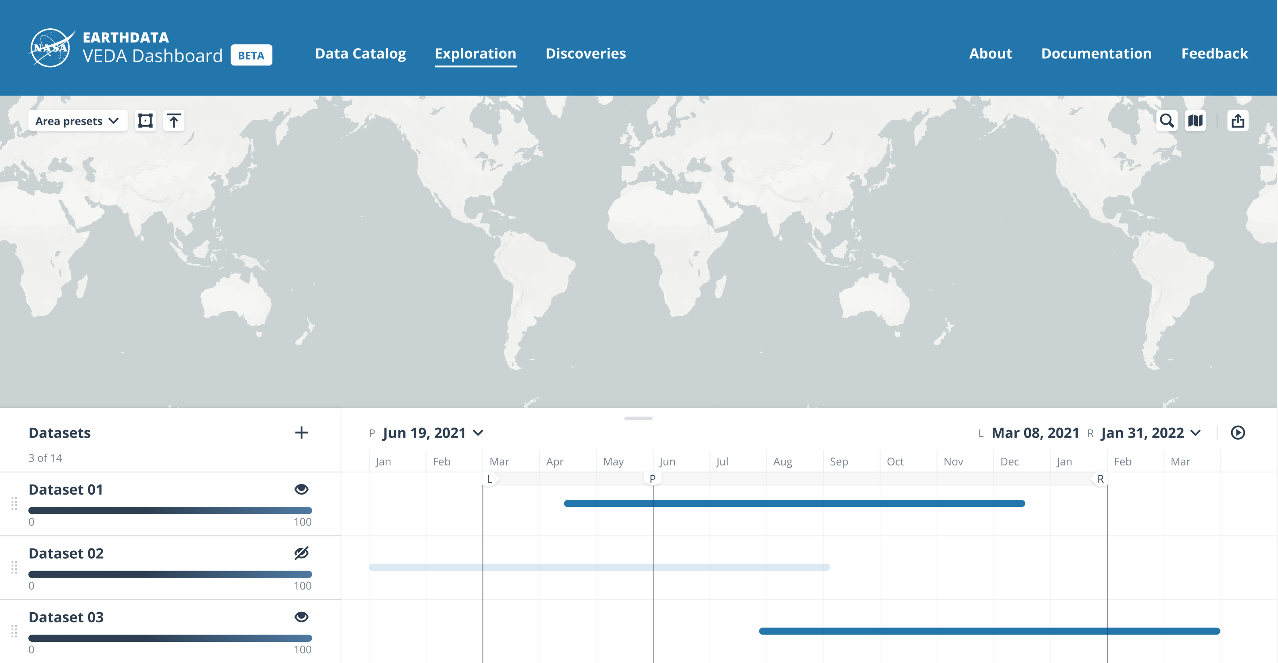Open the Discoveries section
Screen dimensions: 1278x663
586,53
